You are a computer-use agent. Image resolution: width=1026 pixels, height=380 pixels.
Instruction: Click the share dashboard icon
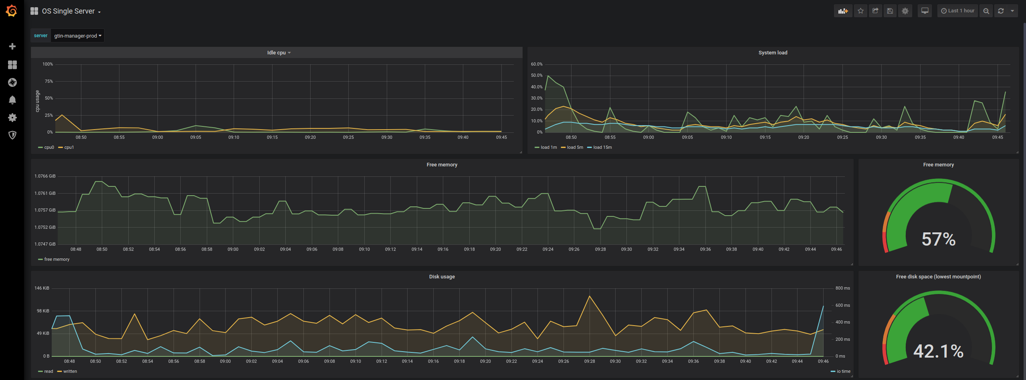point(875,11)
